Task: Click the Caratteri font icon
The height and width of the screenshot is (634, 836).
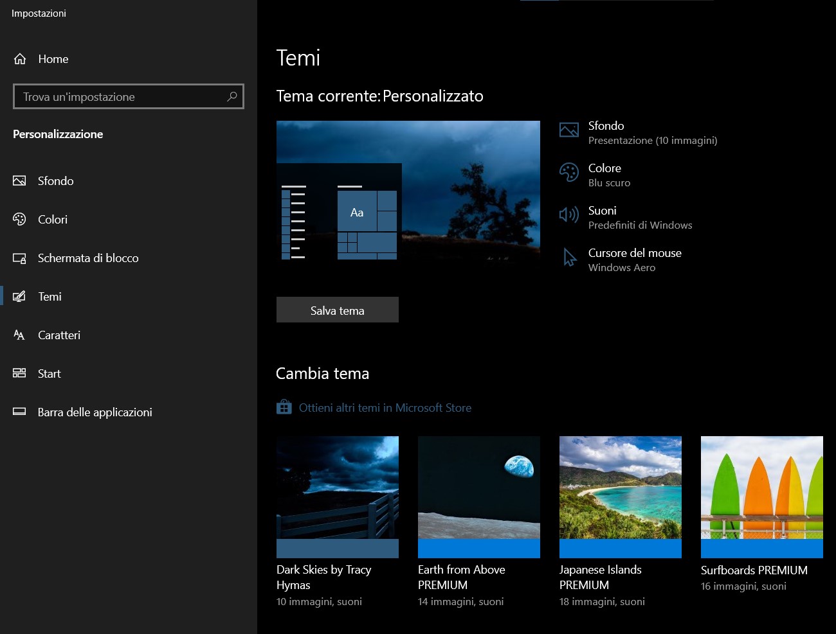Action: click(19, 335)
